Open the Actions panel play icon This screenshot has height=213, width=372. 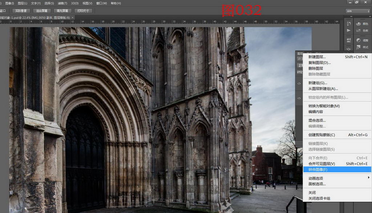click(349, 30)
